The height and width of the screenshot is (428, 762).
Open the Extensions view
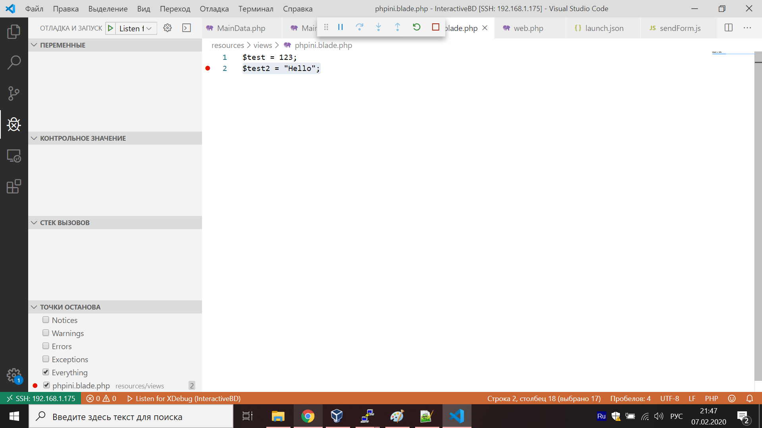[x=14, y=187]
